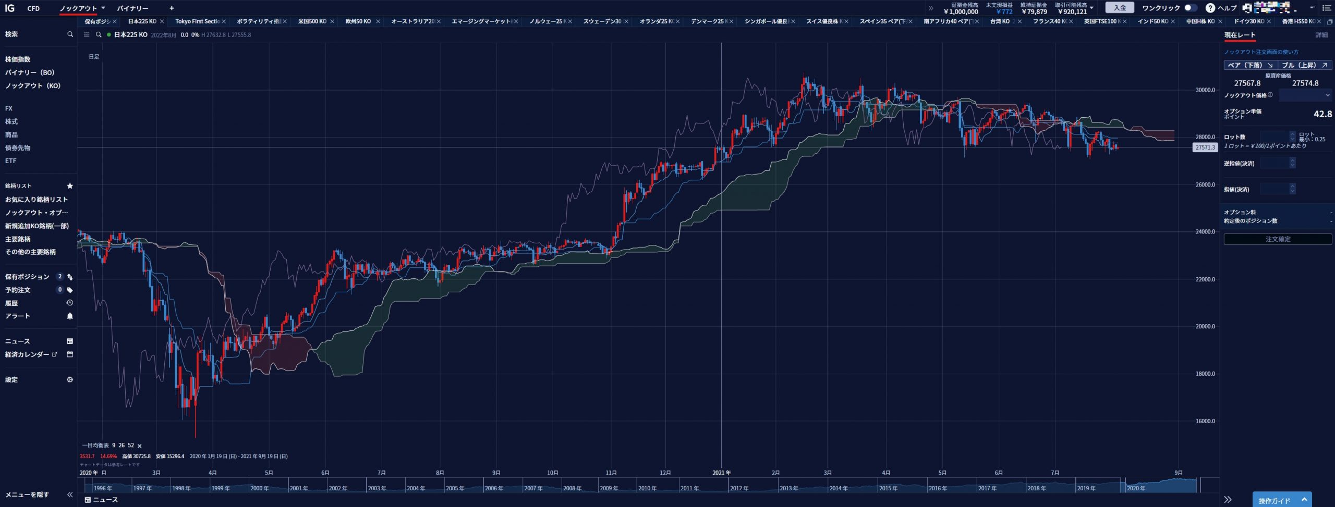Expand the 操作ガイド panel chevron

coord(1304,499)
